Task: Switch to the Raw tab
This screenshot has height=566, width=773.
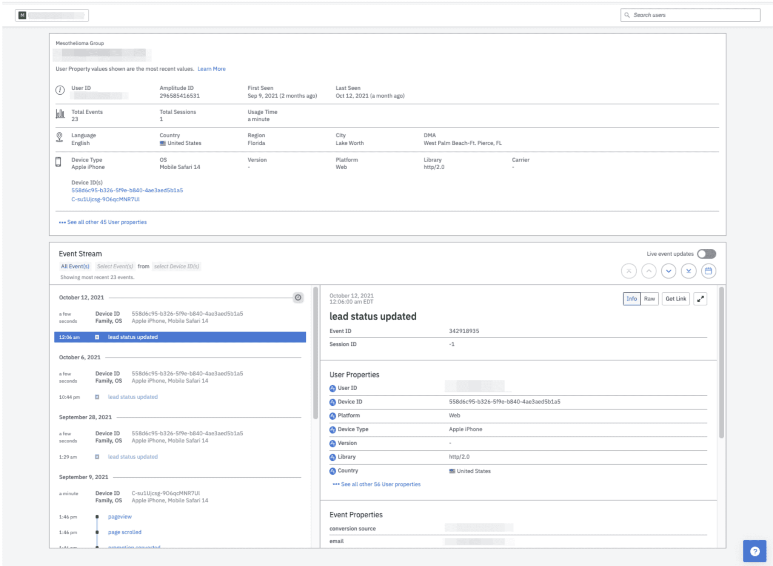Action: pos(649,299)
